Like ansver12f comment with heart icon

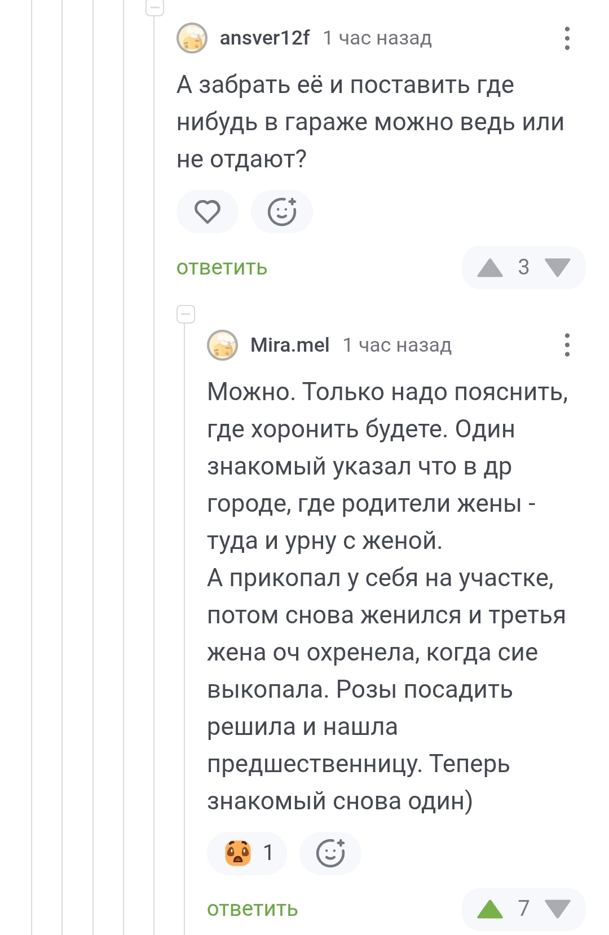coord(208,212)
